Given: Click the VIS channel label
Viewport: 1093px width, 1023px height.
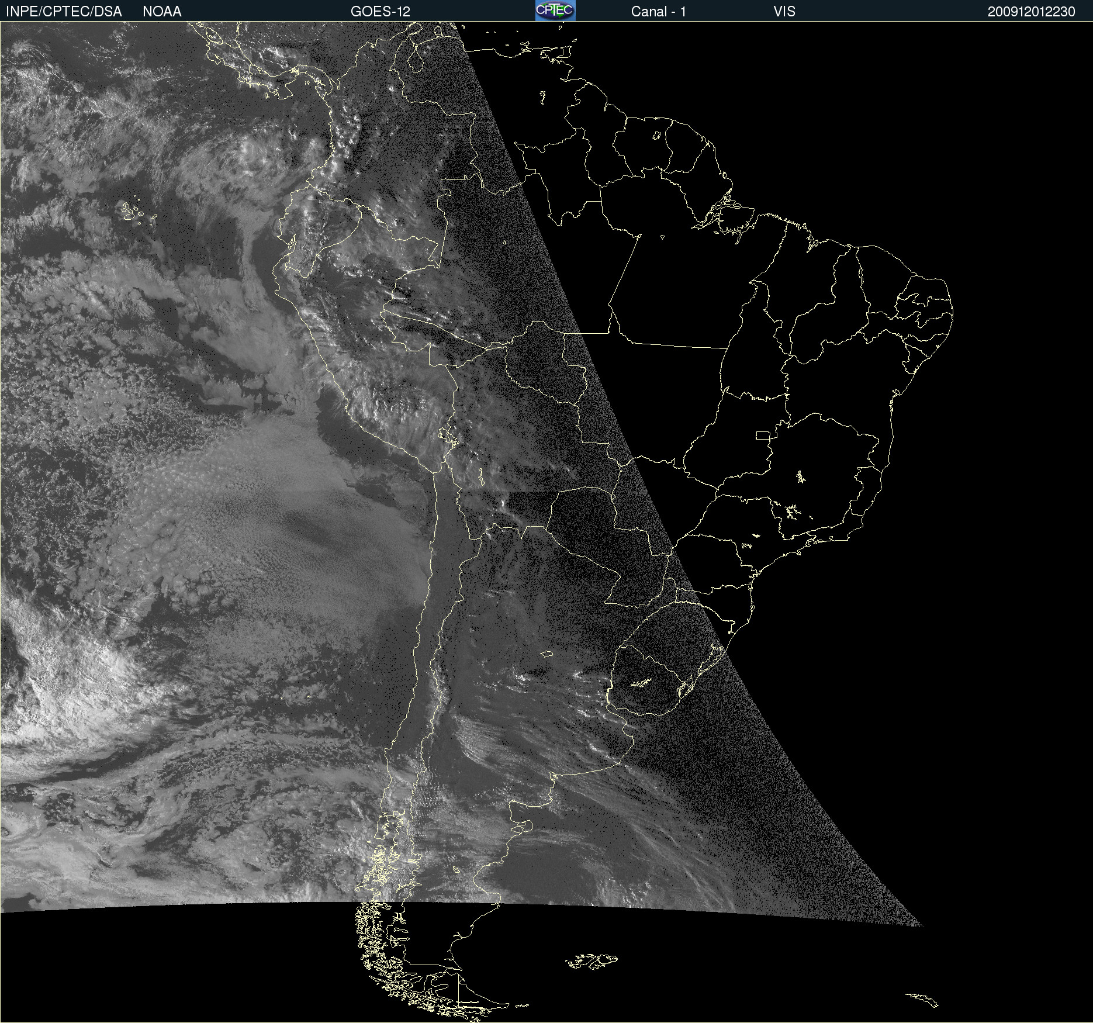Looking at the screenshot, I should pyautogui.click(x=784, y=11).
